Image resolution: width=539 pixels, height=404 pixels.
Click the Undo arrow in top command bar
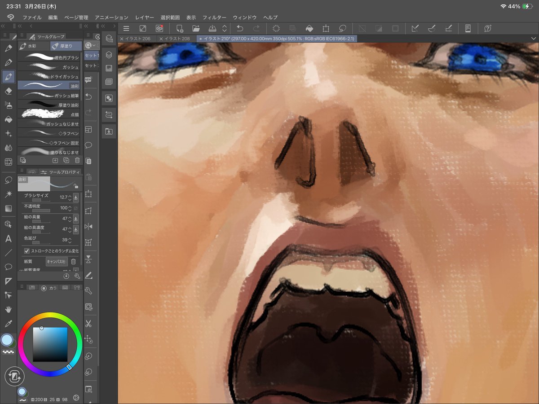click(239, 28)
